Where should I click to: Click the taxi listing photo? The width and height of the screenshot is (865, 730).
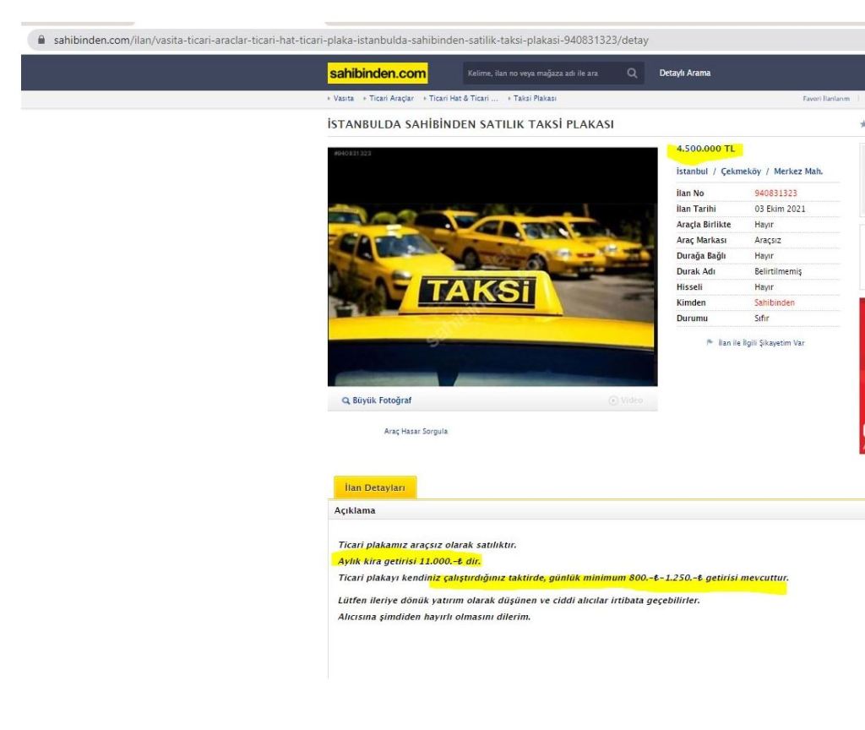[x=492, y=267]
